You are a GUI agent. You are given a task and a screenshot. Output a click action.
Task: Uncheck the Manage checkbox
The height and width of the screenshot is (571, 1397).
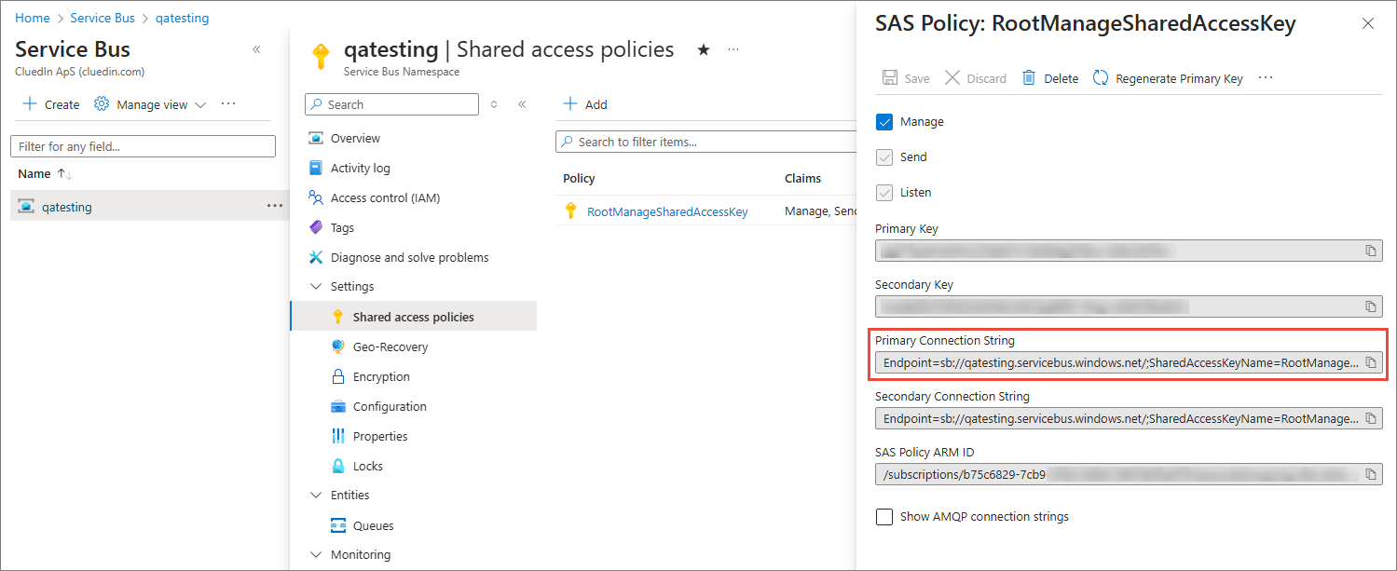pos(884,122)
